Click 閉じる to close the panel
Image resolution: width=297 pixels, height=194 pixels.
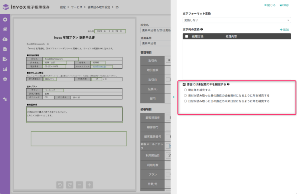point(270,5)
